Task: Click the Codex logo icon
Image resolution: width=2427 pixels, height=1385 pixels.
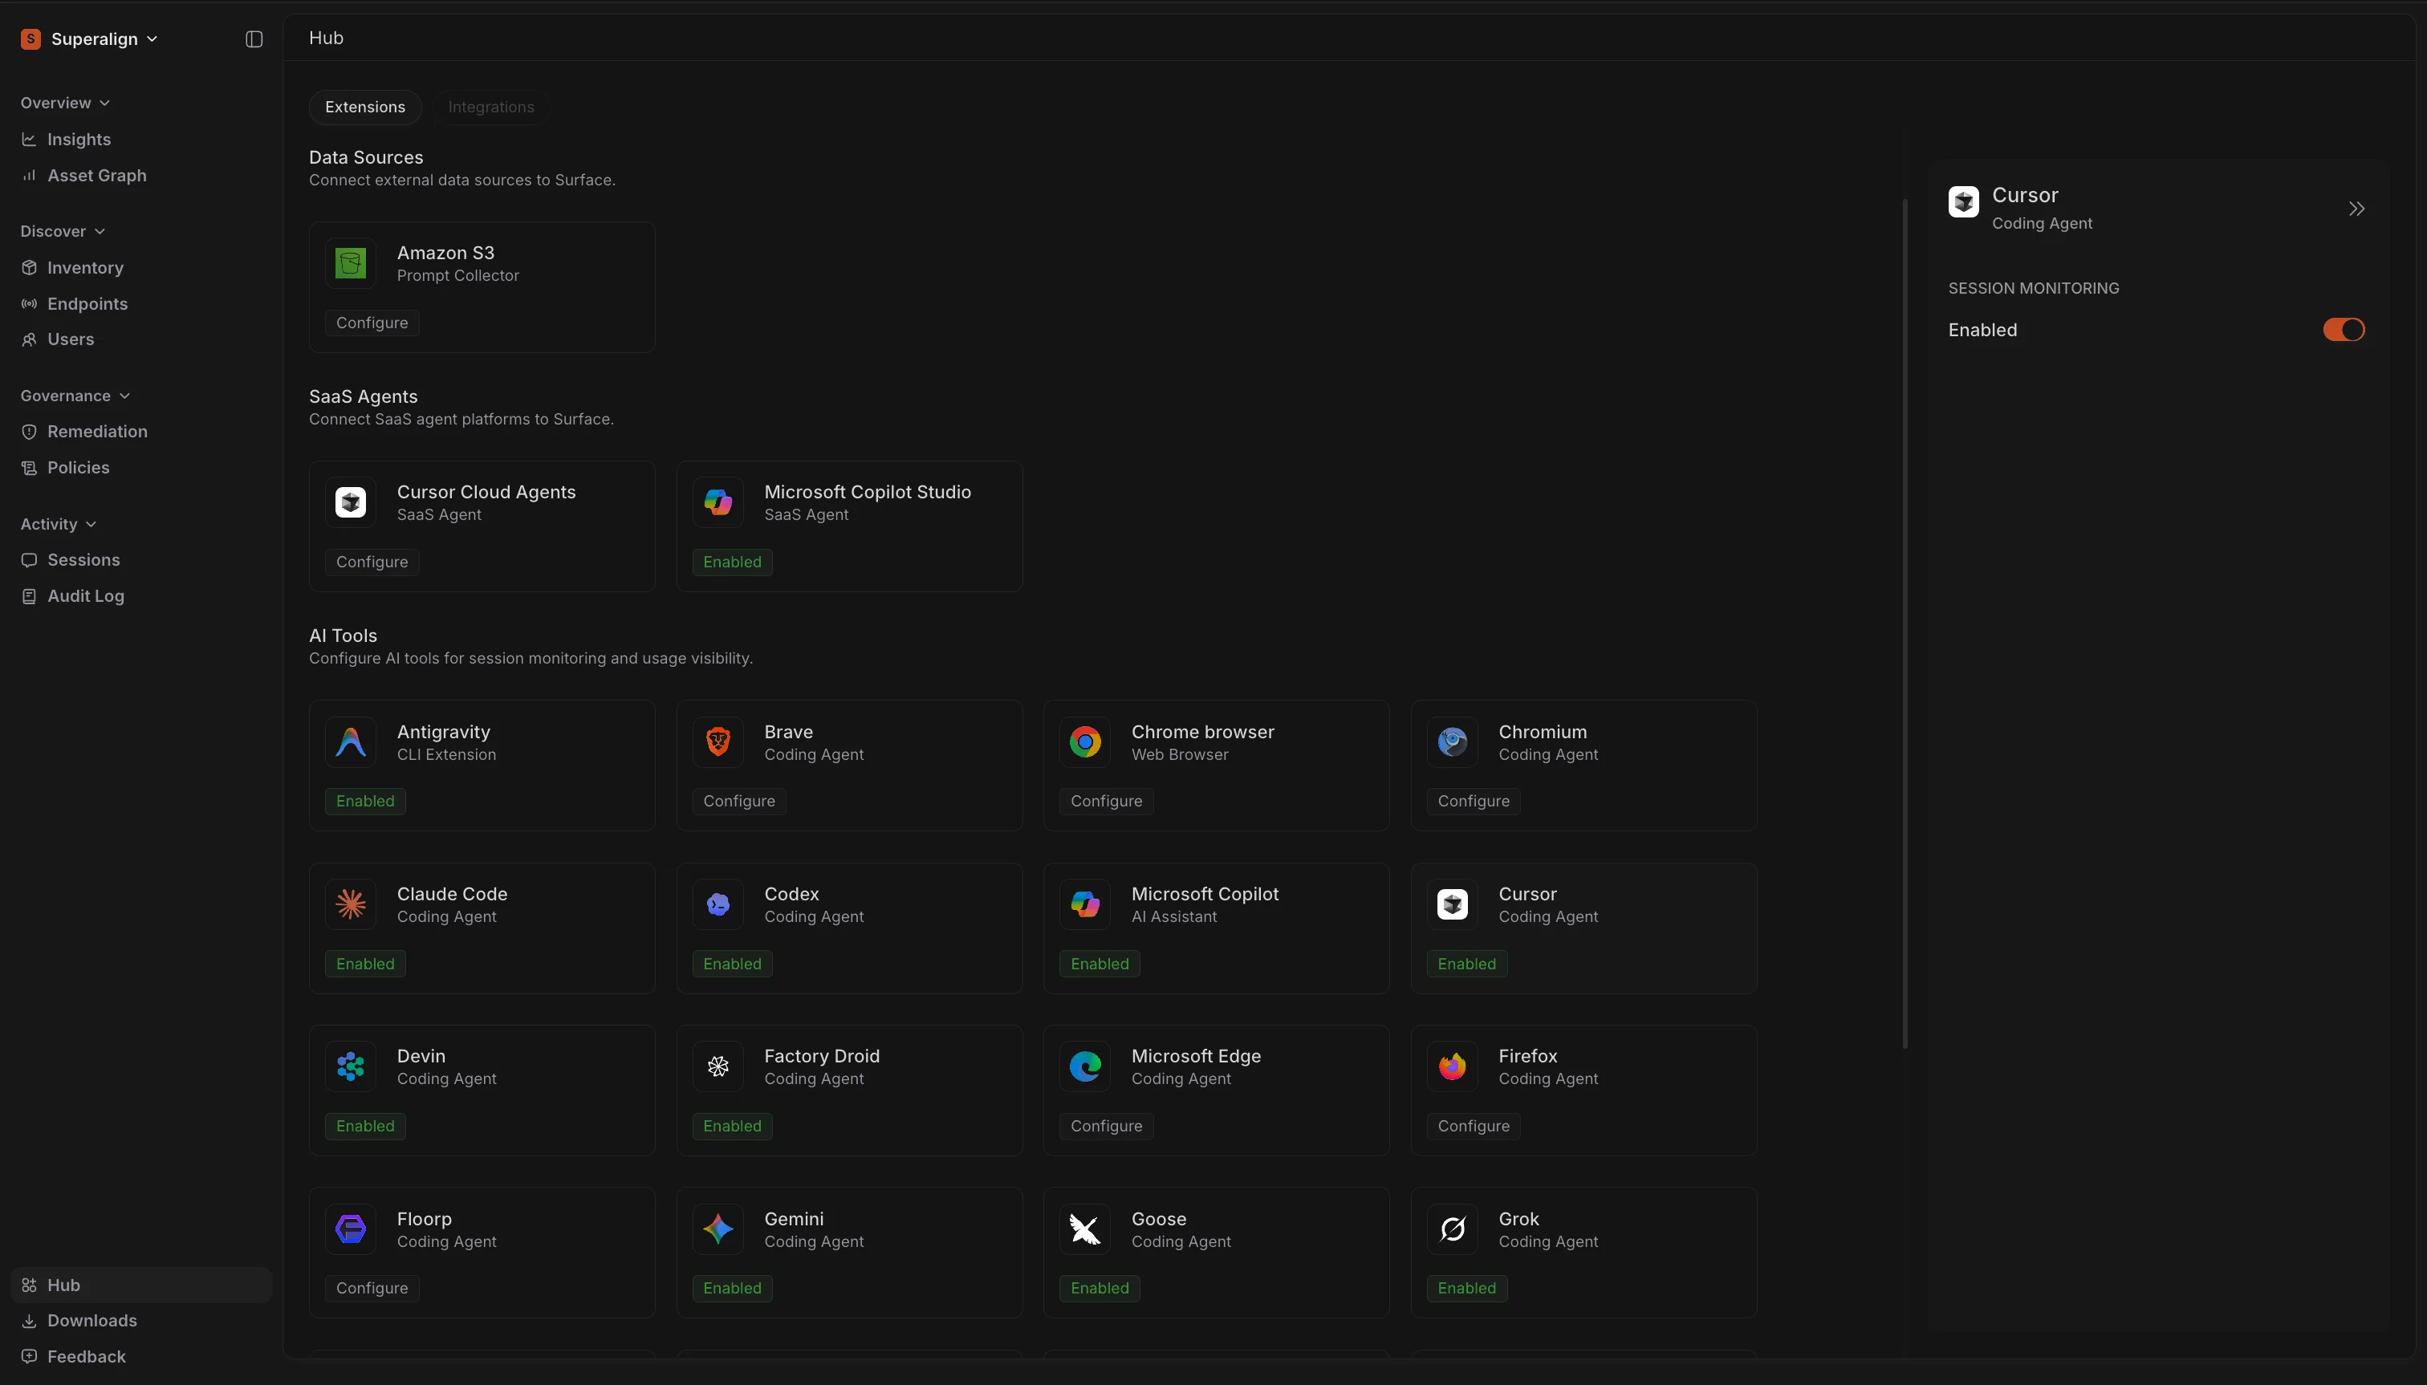Action: pos(718,904)
